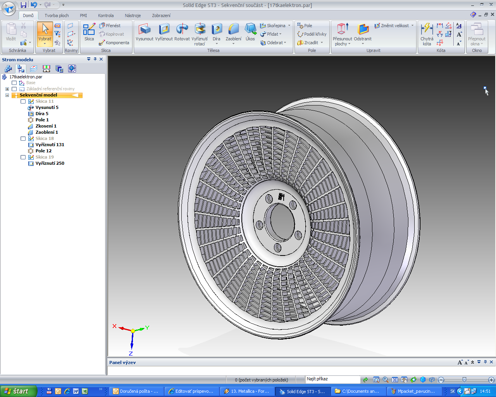Select the Zaoblení round tool
The image size is (496, 397).
click(x=233, y=31)
